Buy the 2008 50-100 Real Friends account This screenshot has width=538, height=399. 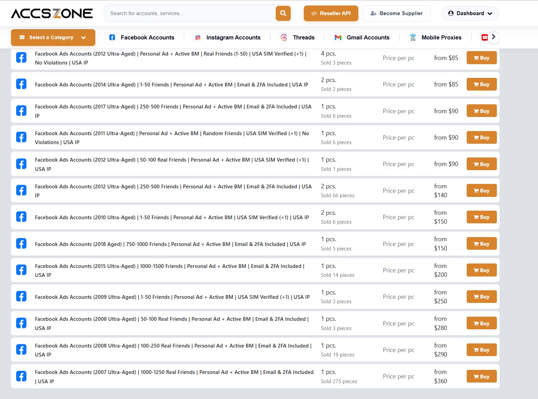(x=481, y=324)
